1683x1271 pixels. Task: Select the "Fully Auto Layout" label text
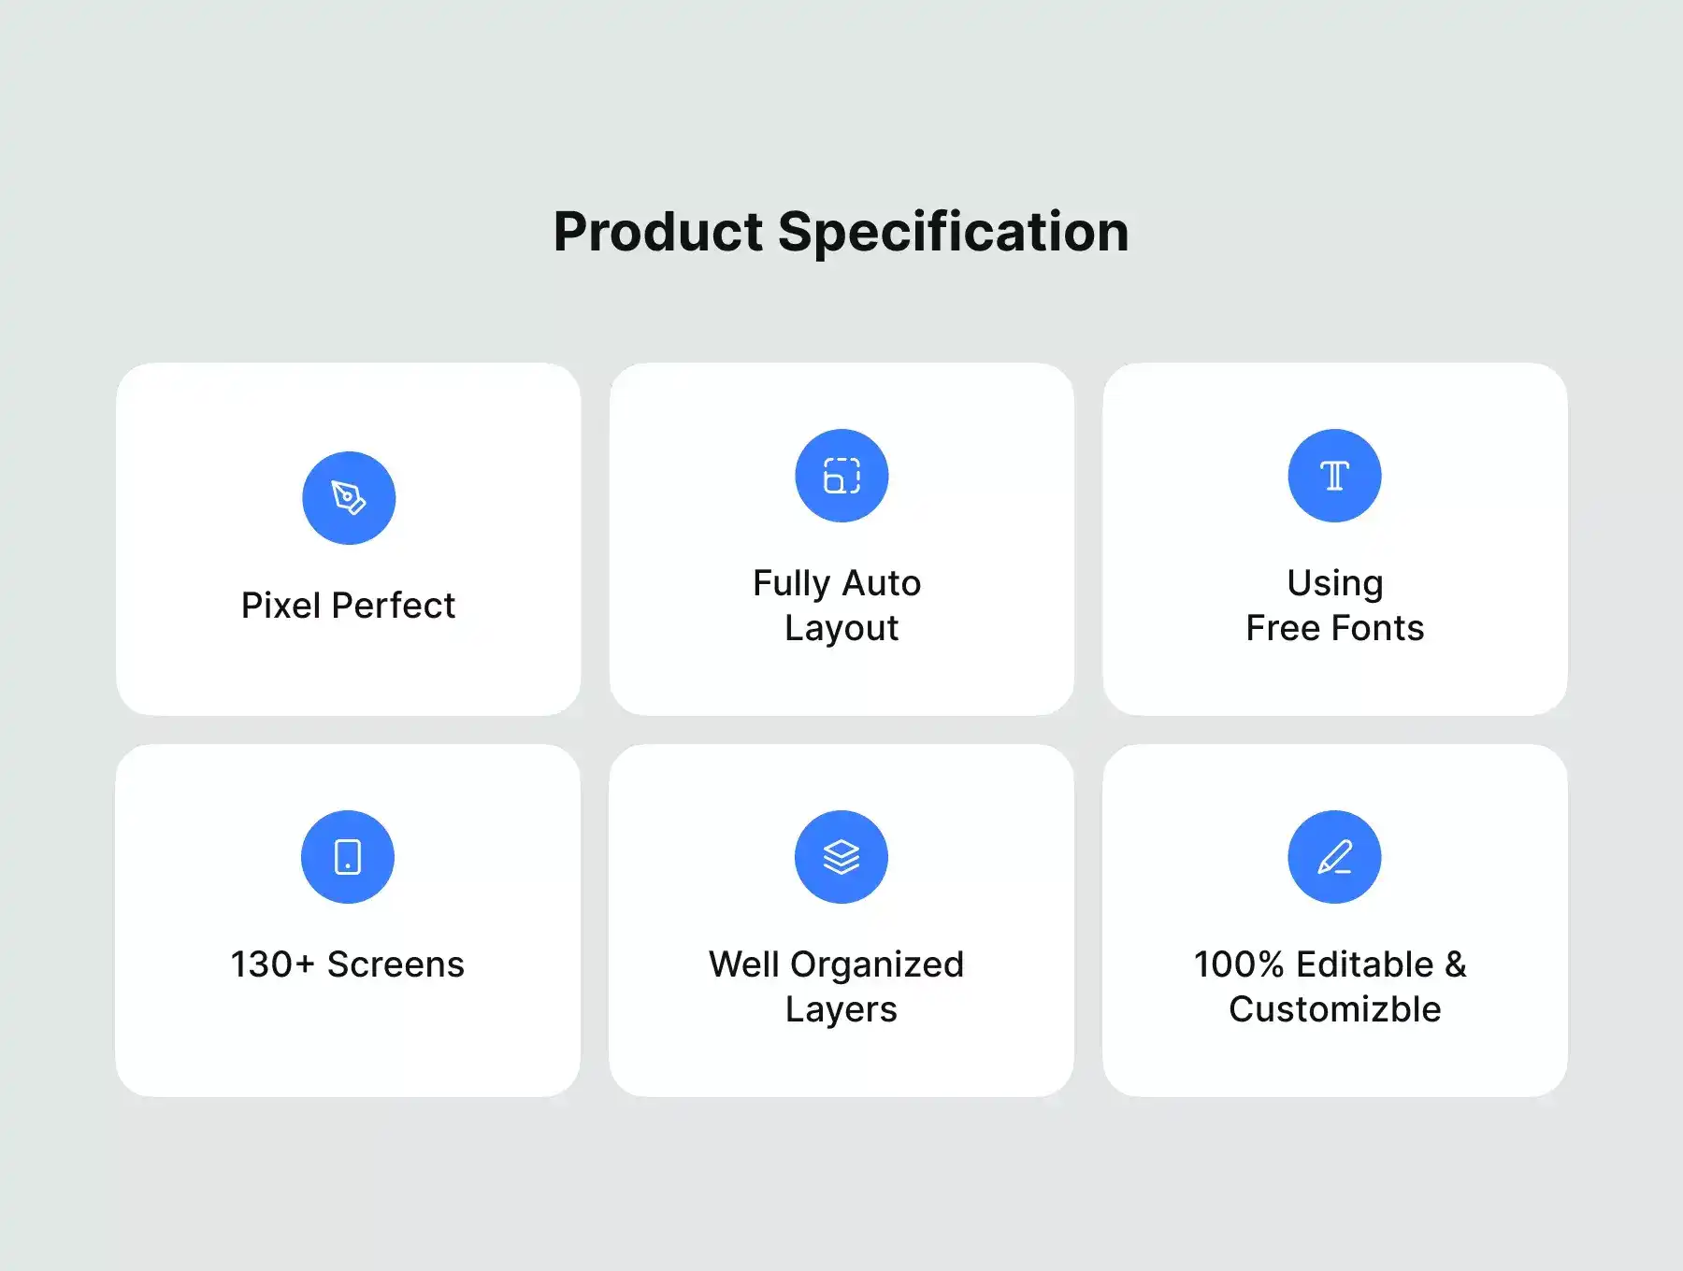839,606
